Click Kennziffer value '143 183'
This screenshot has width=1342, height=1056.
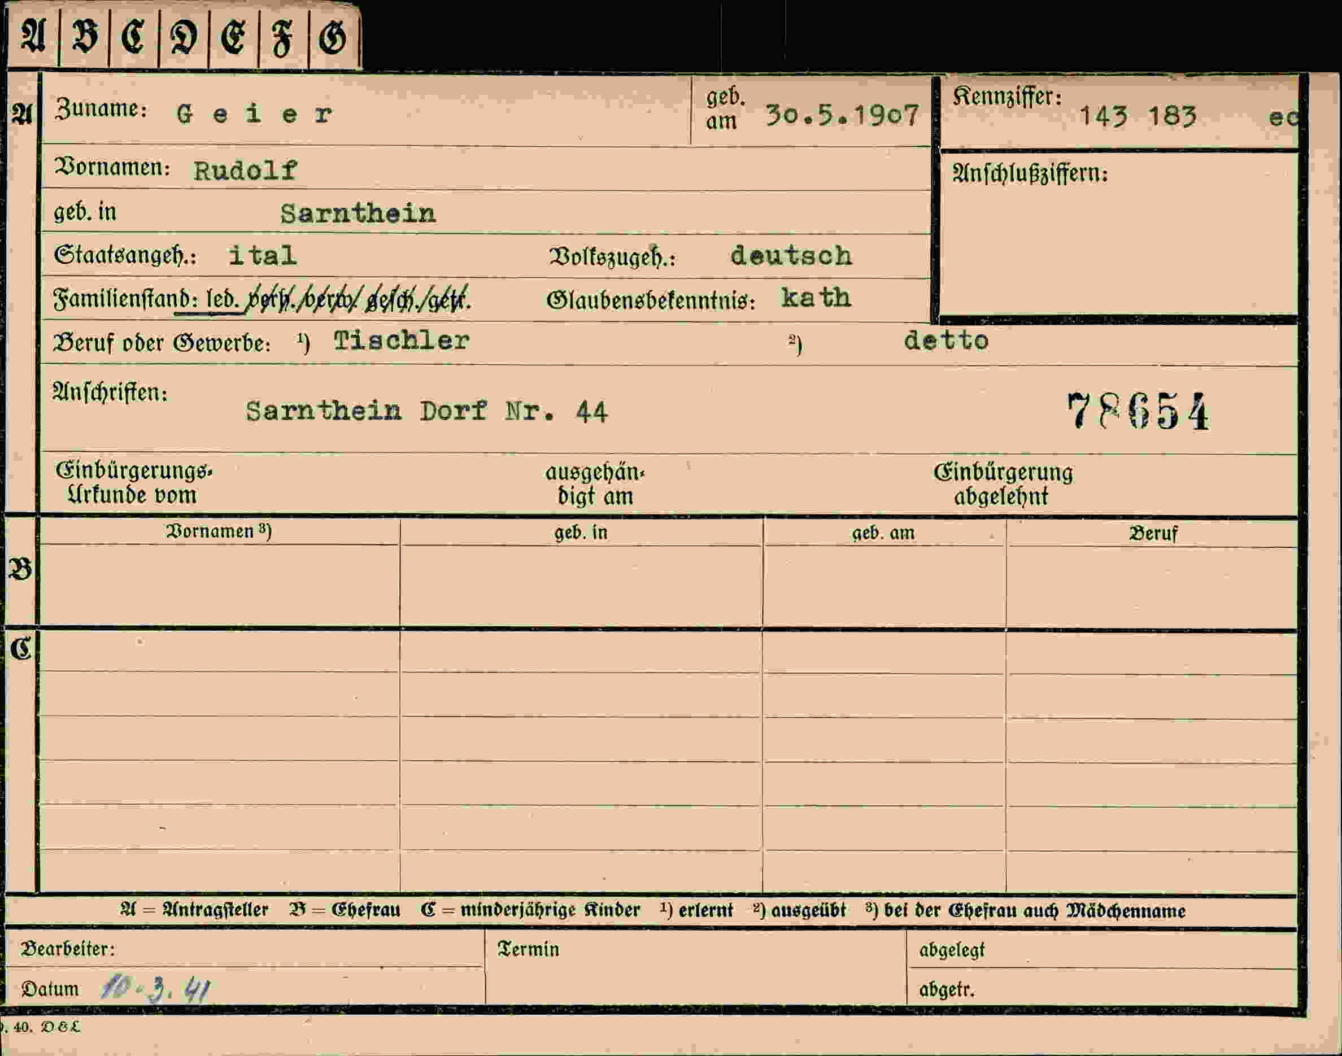(1138, 116)
